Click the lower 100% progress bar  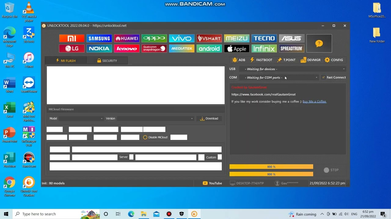point(271,174)
